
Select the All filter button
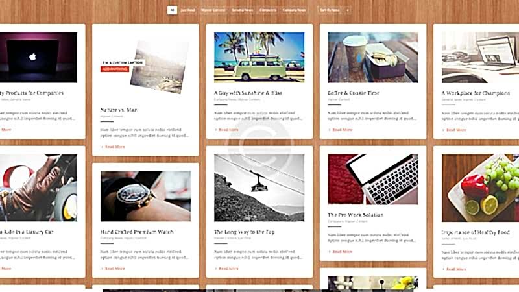pos(172,10)
